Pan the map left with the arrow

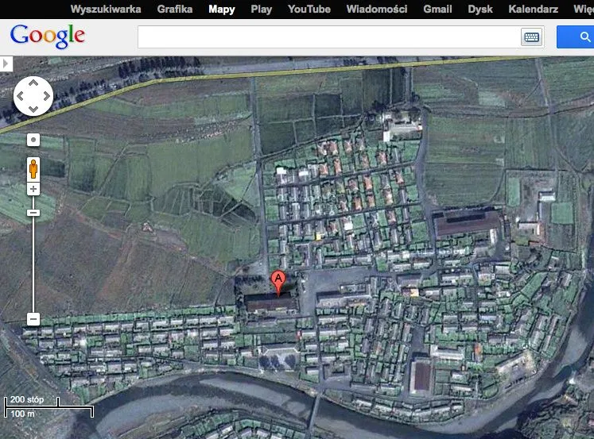click(21, 96)
